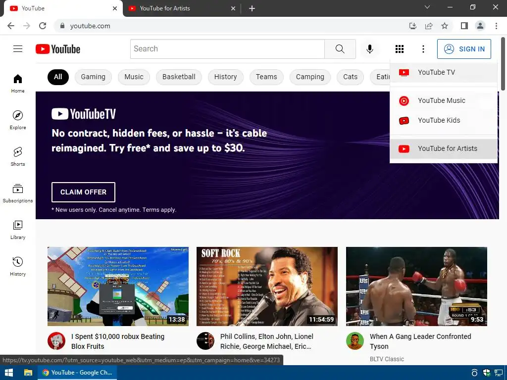Image resolution: width=507 pixels, height=380 pixels.
Task: Open File Explorer from taskbar
Action: pos(28,373)
